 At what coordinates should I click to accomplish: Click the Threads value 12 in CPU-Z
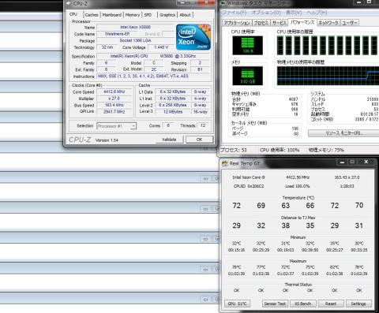[203, 125]
